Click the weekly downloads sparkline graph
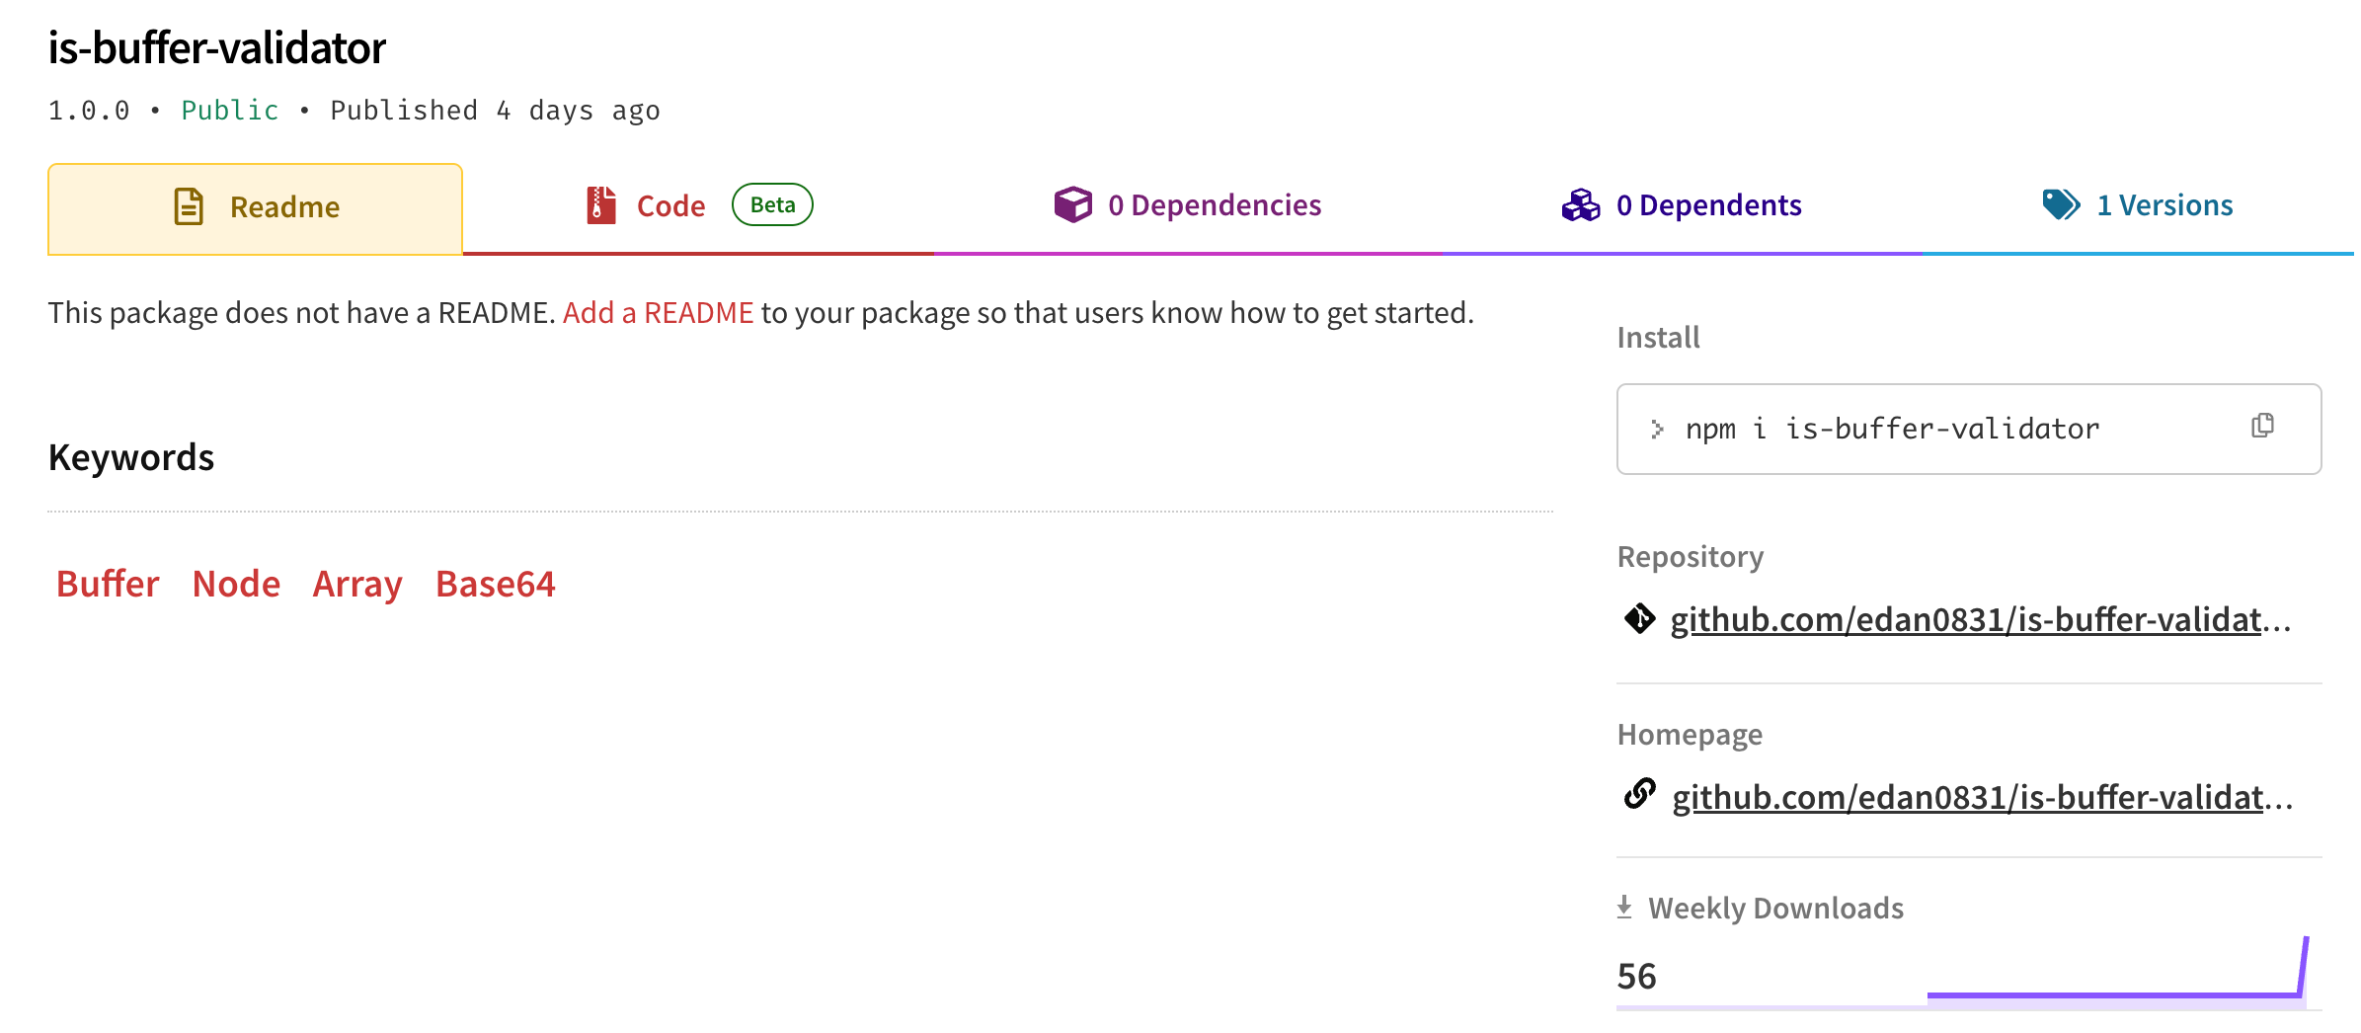 [x=2113, y=978]
